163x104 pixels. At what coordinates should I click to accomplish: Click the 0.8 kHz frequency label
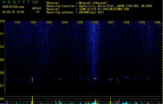(2, 73)
